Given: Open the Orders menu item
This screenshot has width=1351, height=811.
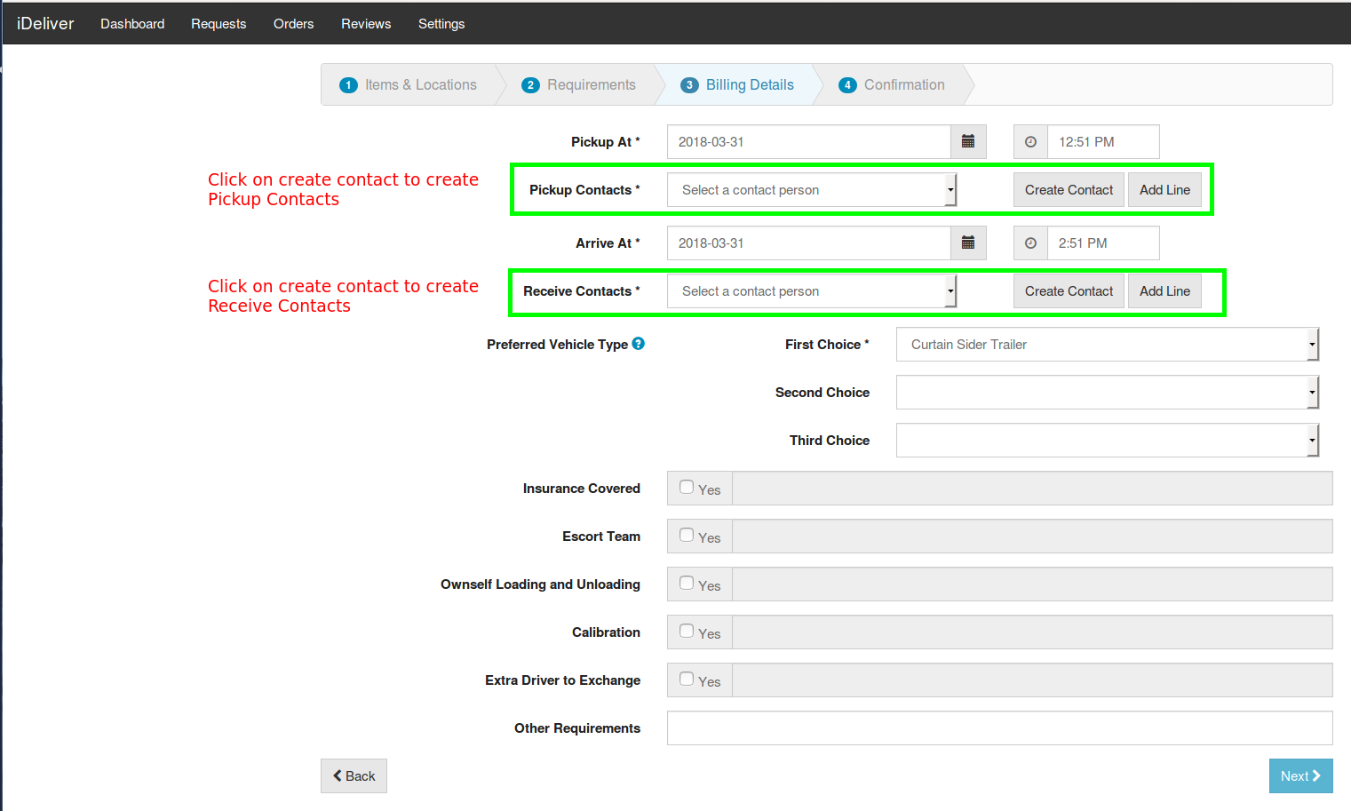Looking at the screenshot, I should point(293,23).
